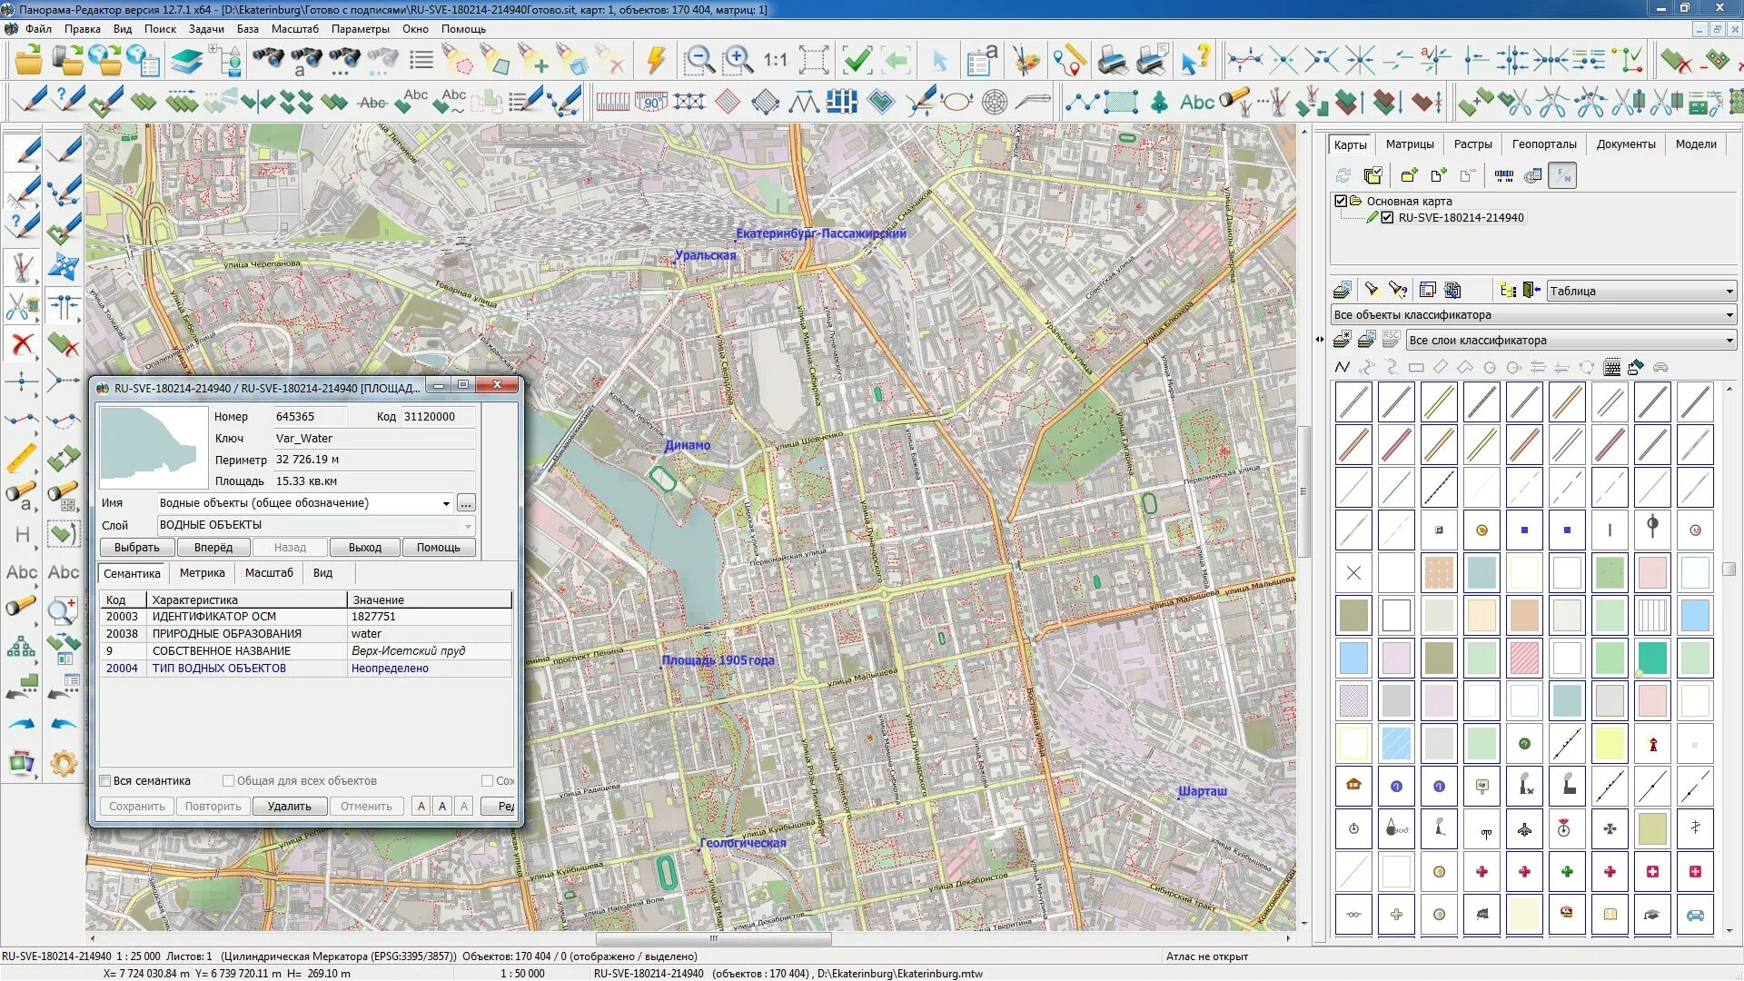Click the Номер field value 645365

[x=309, y=416]
